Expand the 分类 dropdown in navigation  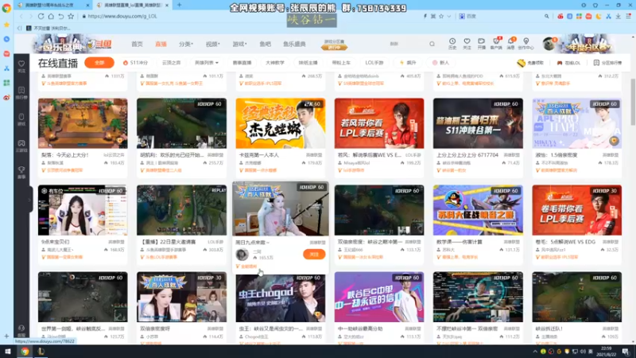coord(186,44)
